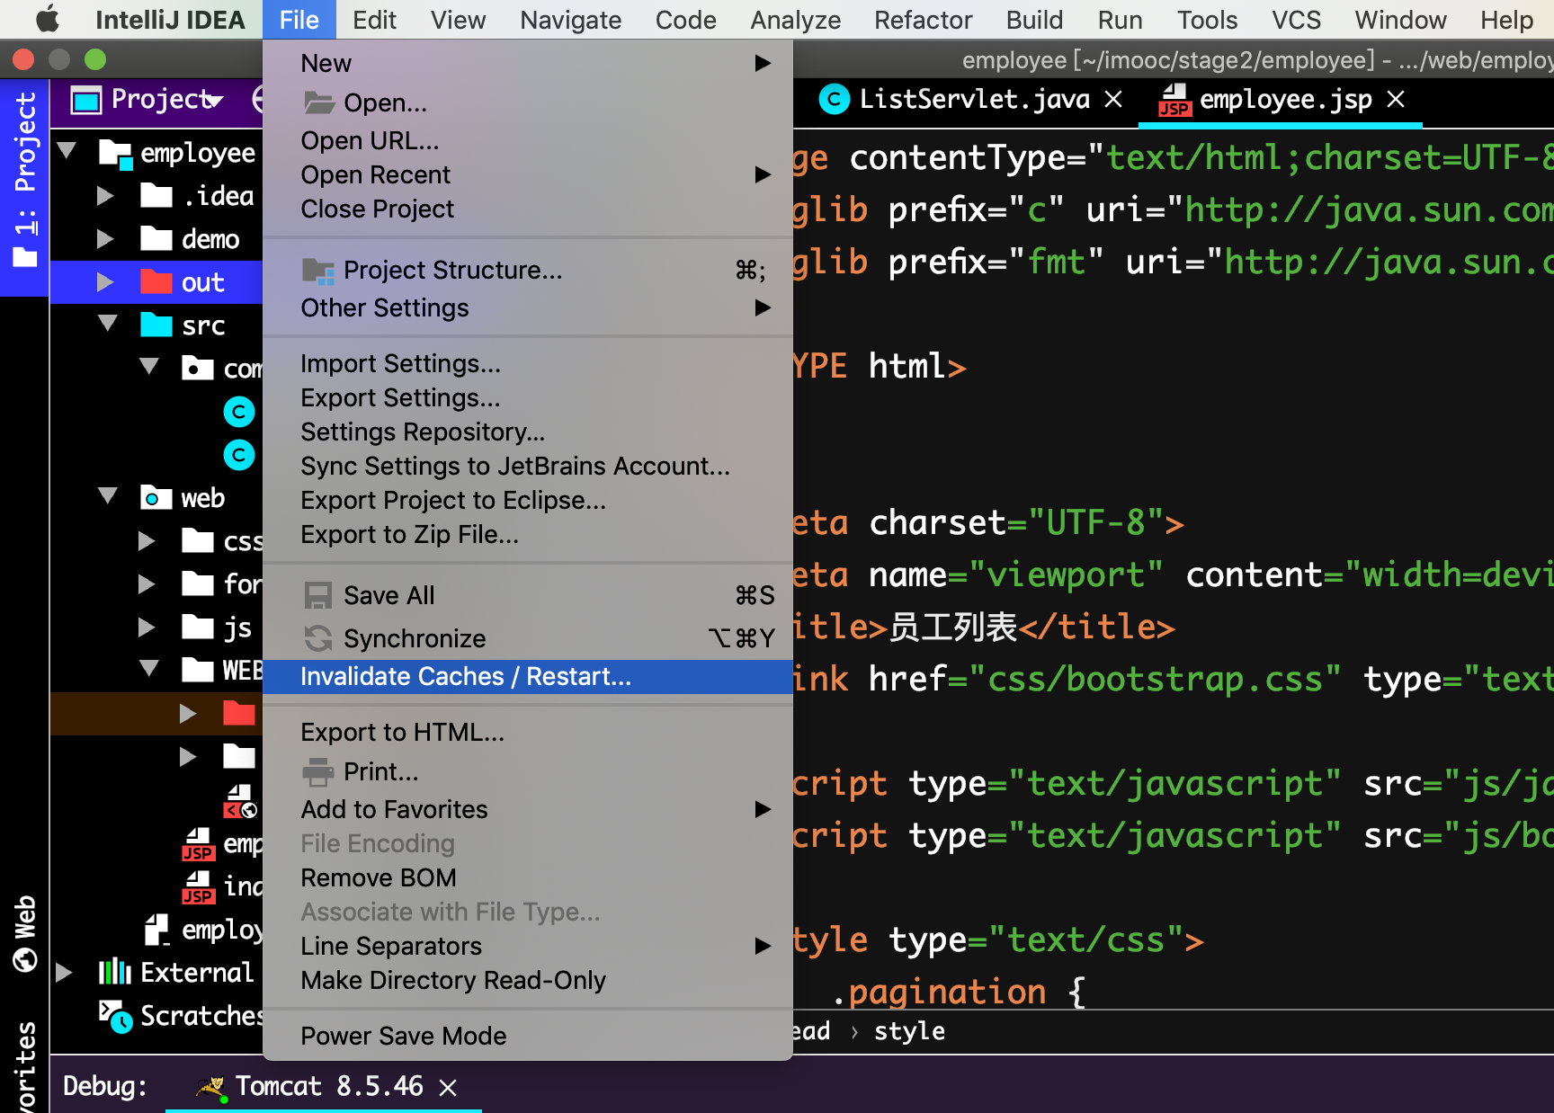Screen dimensions: 1554x1113
Task: Choose Settings Repository...
Action: 528,432
